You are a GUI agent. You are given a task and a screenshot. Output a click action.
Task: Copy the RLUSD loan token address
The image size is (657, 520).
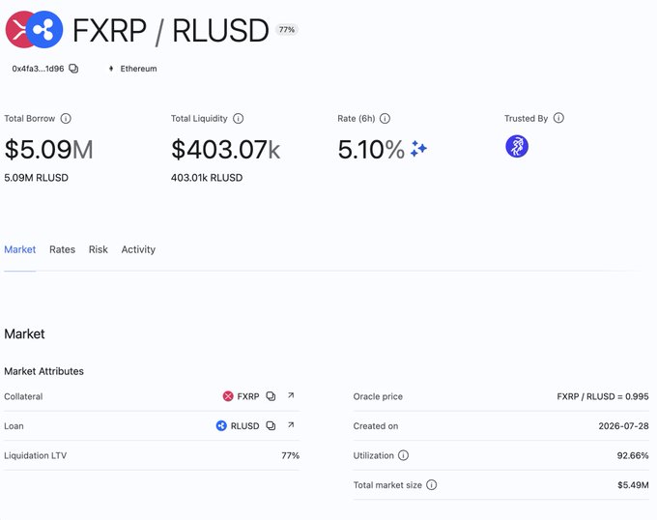click(x=271, y=425)
